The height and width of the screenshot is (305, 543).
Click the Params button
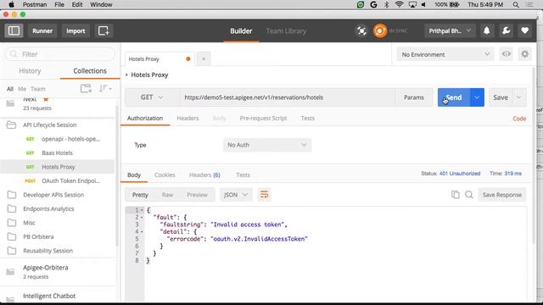[414, 97]
